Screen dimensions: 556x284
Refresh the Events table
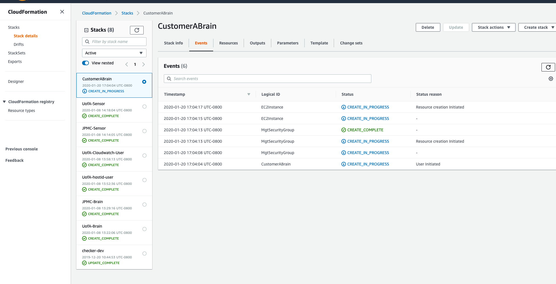click(548, 67)
